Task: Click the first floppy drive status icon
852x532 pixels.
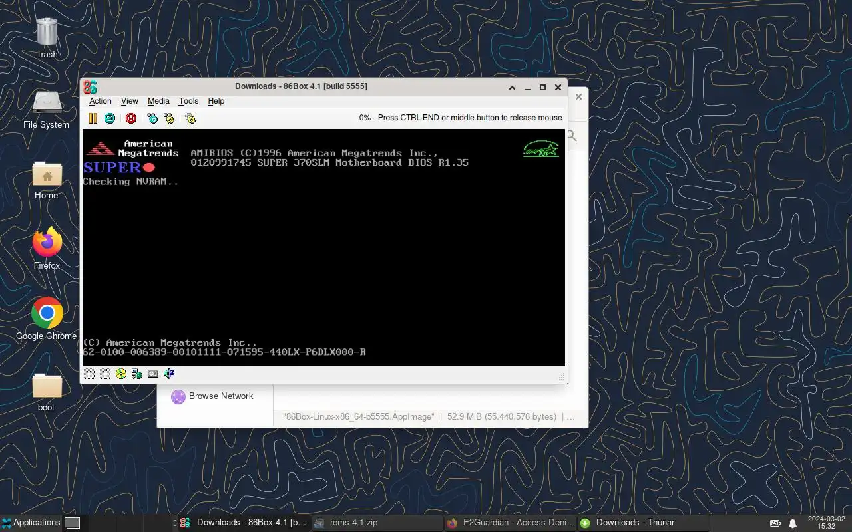Action: (x=89, y=374)
